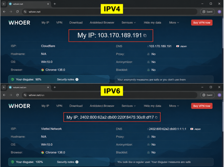
Task: Close whoer.net/en tab in bottom window
Action: coord(48,87)
